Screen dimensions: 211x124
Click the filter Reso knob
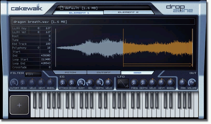(23, 82)
